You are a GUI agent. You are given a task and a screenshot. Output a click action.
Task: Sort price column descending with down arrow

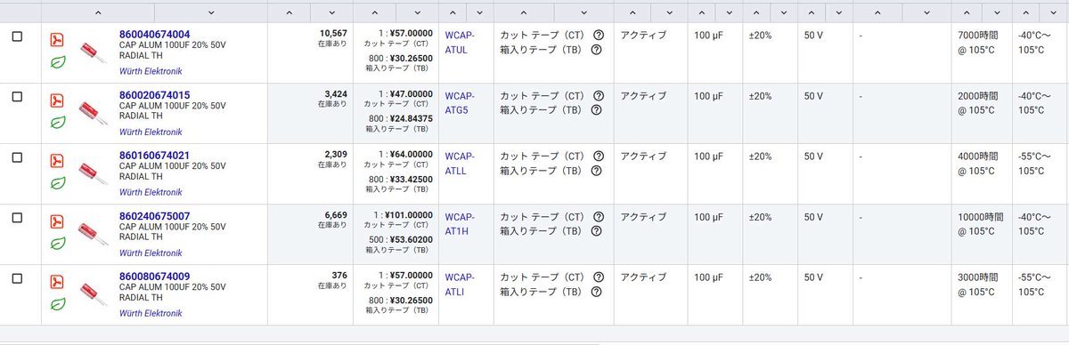(x=417, y=13)
